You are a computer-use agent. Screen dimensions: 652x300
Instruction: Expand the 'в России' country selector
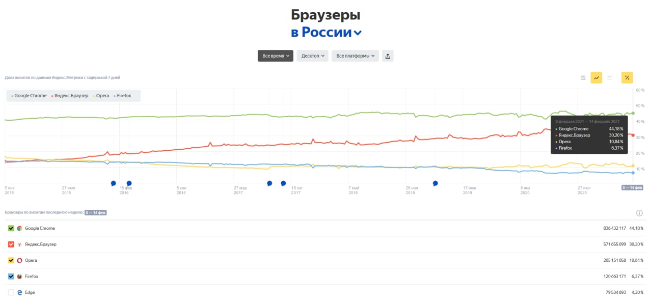pyautogui.click(x=326, y=32)
